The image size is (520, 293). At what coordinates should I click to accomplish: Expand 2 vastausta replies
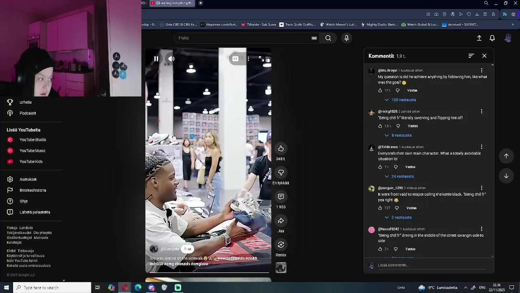tap(398, 217)
